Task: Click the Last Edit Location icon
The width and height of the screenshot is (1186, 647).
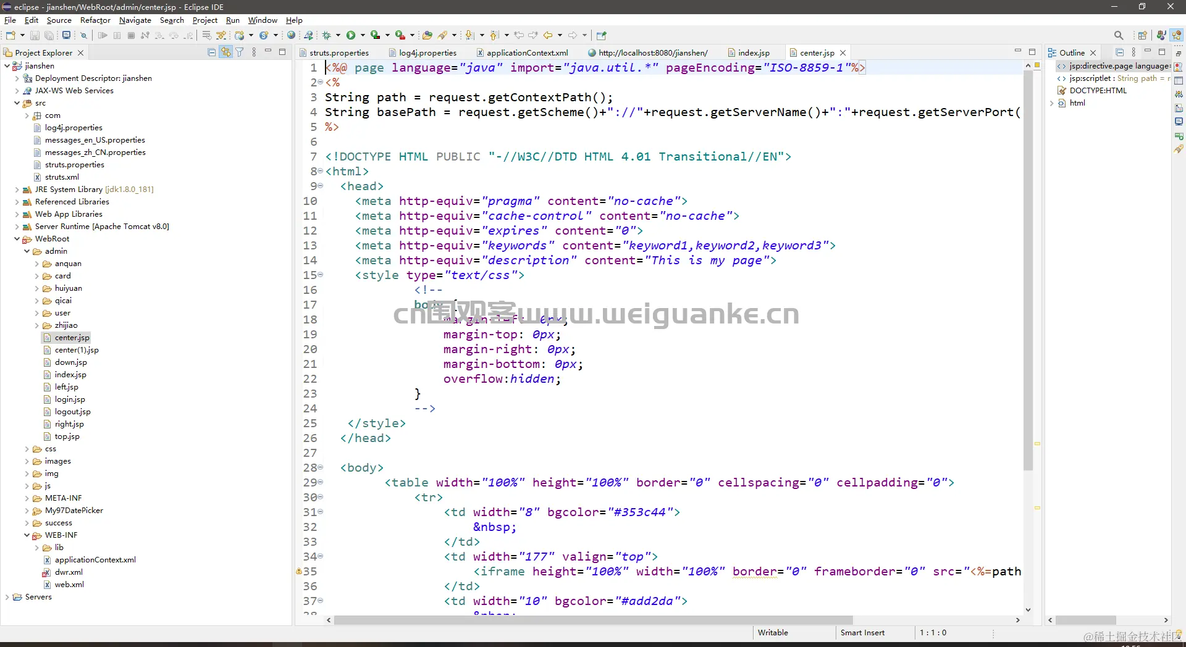Action: pos(519,35)
